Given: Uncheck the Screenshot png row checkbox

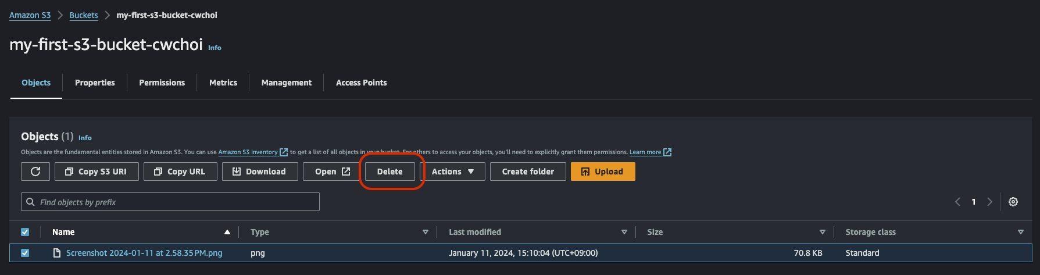Looking at the screenshot, I should point(25,253).
